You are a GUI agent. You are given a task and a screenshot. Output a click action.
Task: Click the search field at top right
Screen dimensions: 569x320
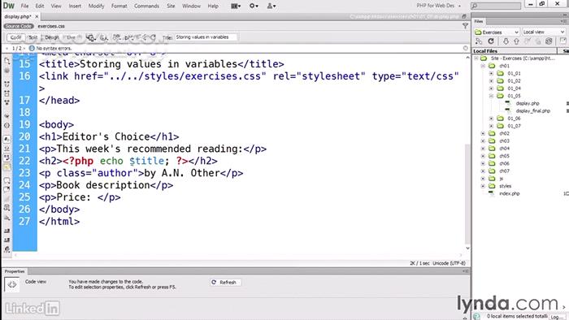[496, 6]
